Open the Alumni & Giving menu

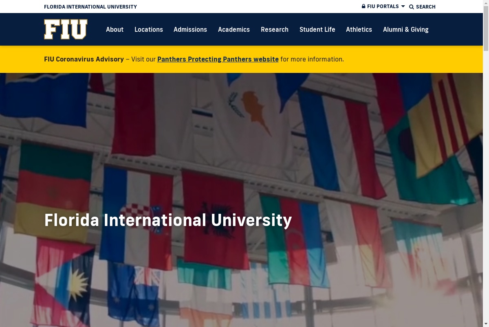coord(406,30)
